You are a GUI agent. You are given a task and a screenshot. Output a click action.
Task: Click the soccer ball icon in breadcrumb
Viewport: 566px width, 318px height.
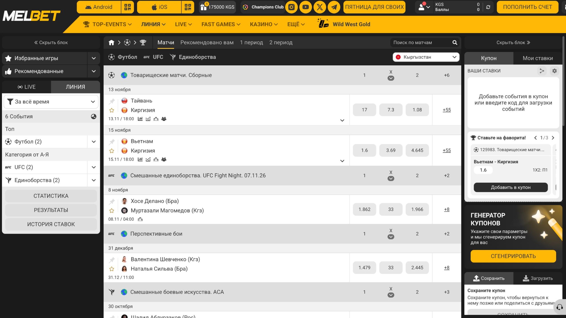point(127,43)
